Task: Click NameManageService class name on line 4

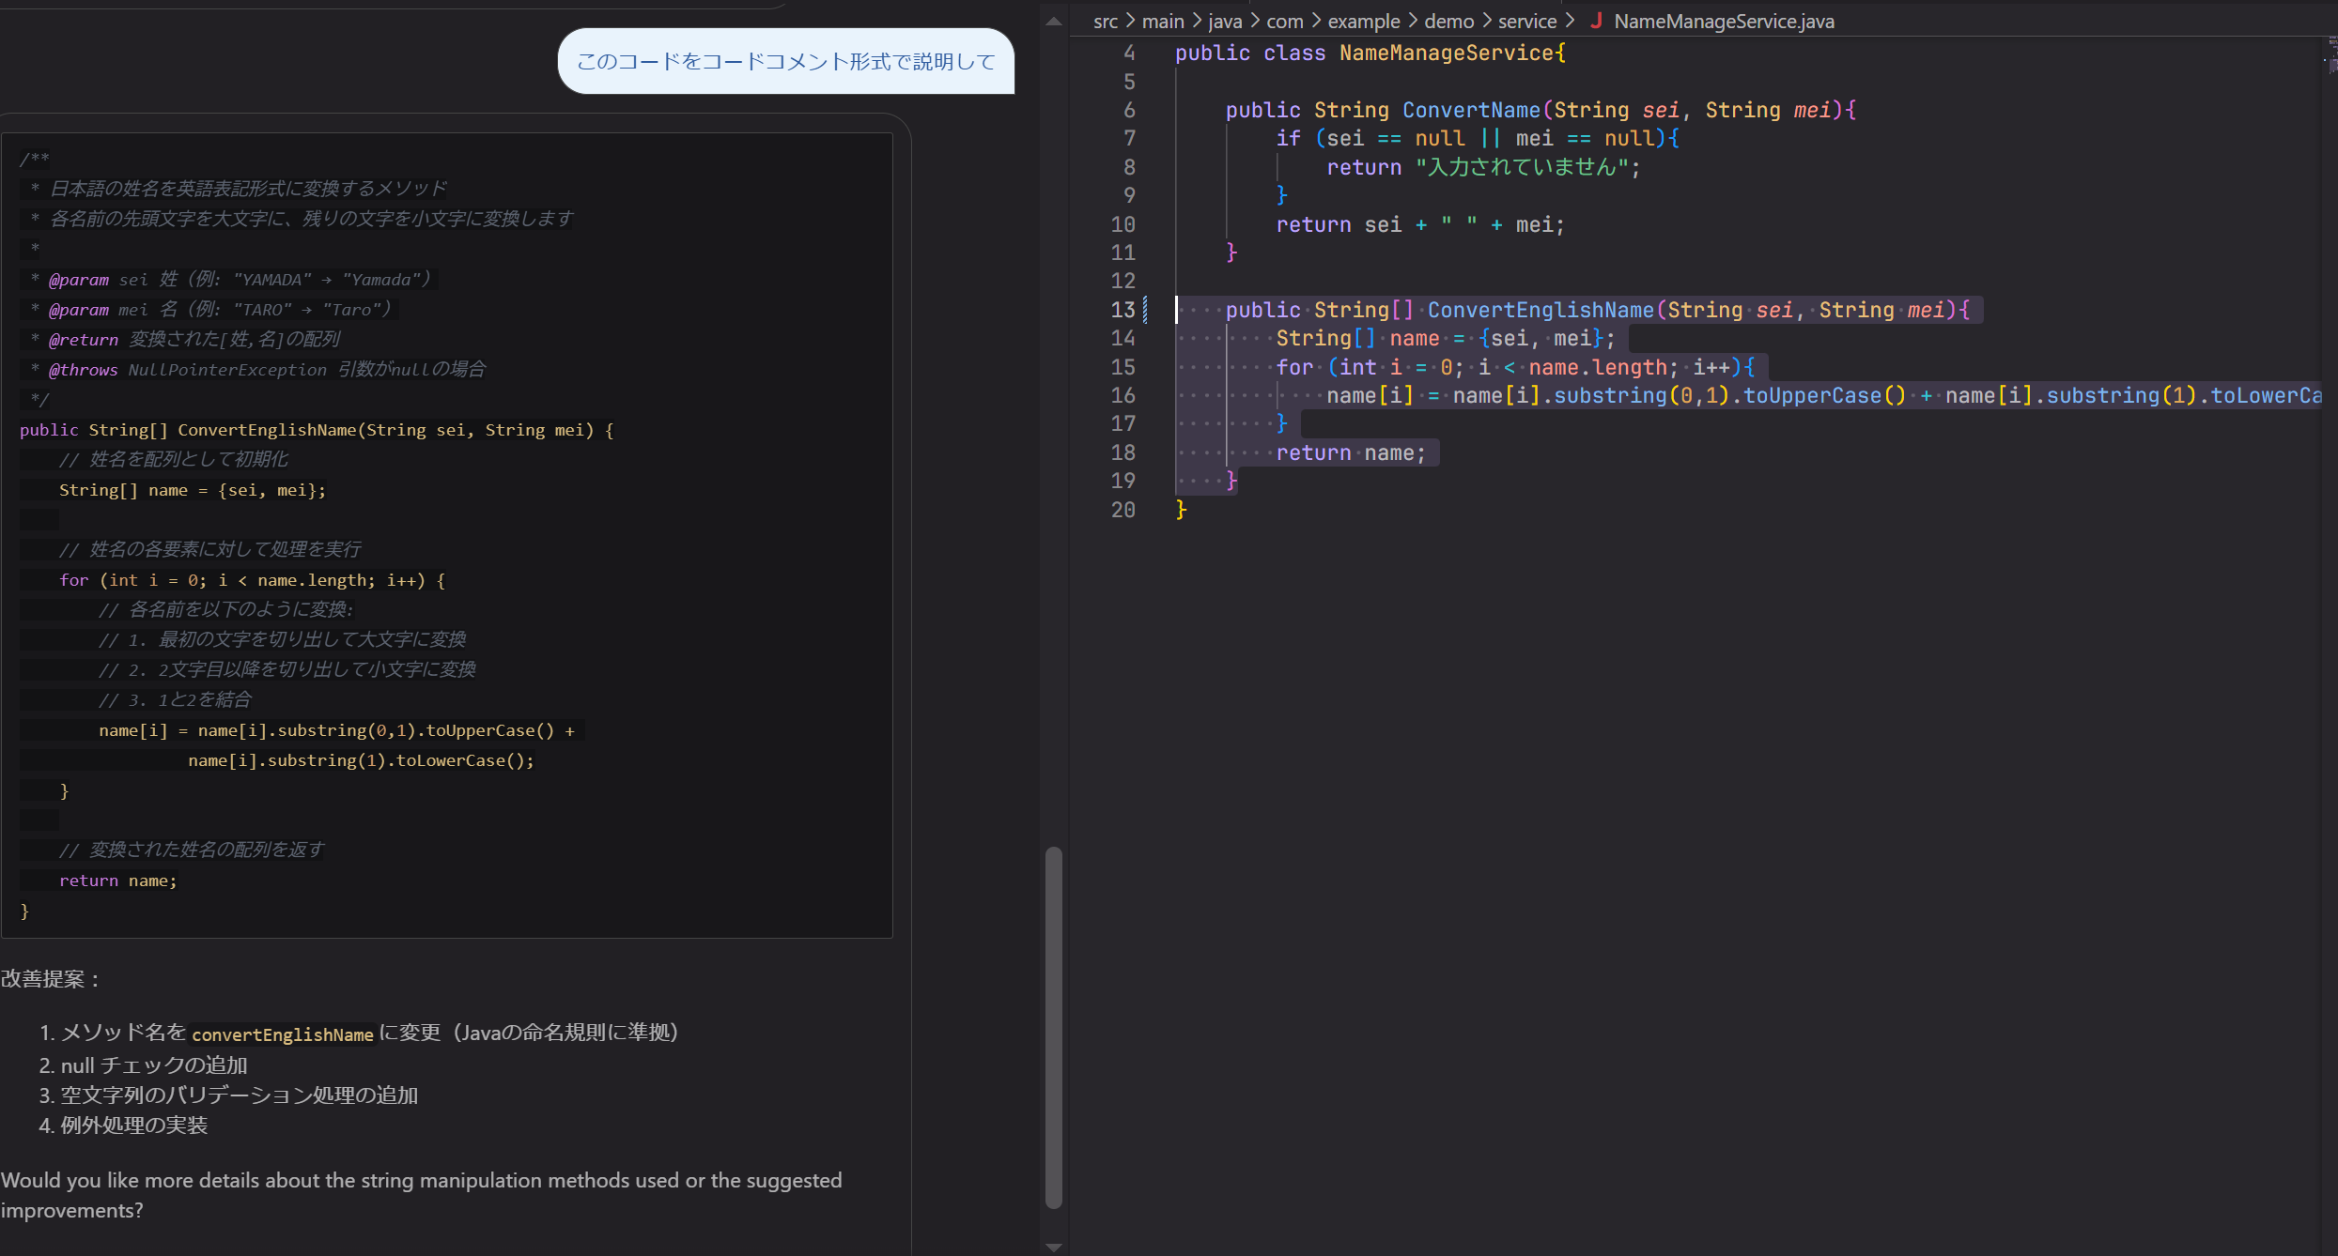Action: (x=1447, y=53)
